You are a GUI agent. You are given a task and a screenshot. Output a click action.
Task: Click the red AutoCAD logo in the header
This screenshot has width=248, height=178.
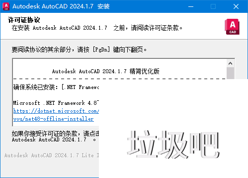click(232, 27)
